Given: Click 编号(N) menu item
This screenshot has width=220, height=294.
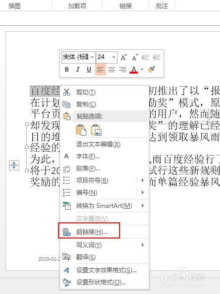Looking at the screenshot, I should 86,193.
